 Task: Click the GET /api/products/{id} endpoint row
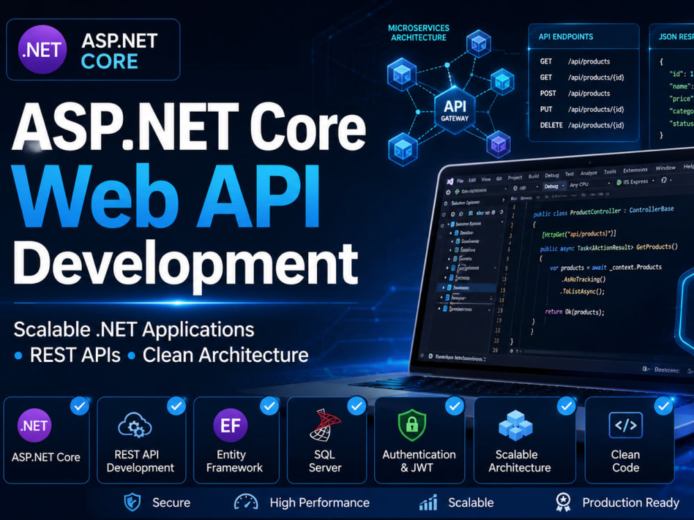coord(582,78)
